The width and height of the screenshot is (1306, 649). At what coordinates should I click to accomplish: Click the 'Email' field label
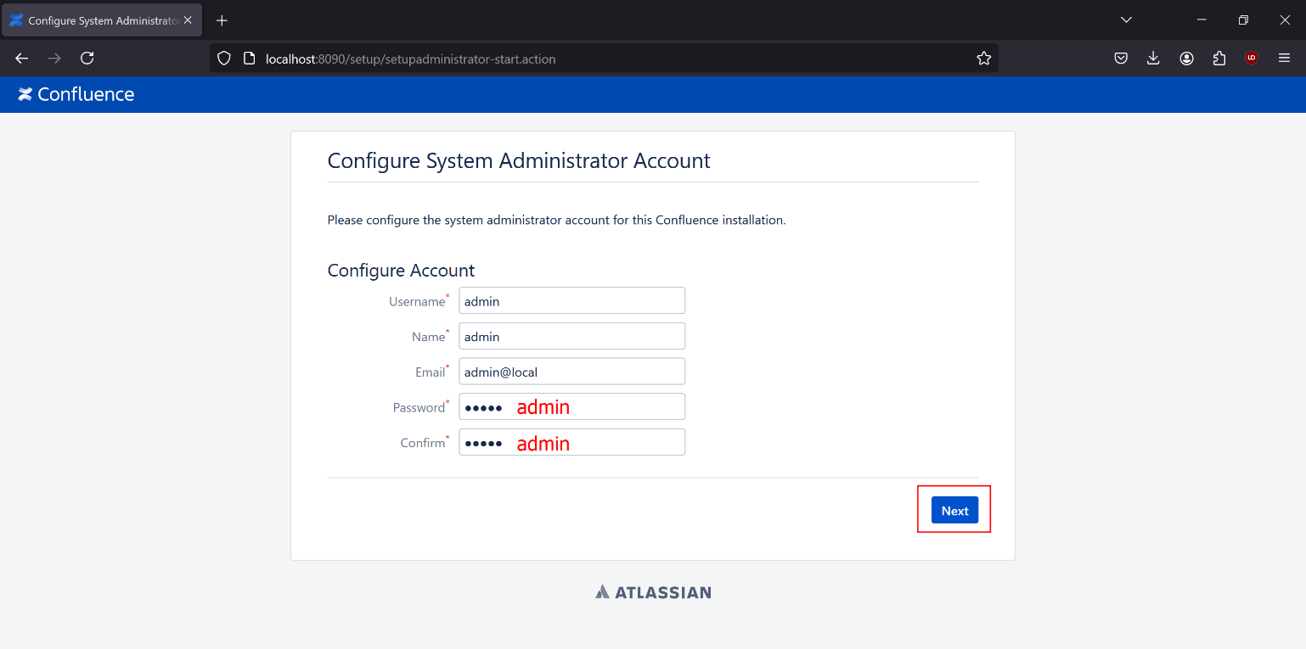pyautogui.click(x=431, y=372)
